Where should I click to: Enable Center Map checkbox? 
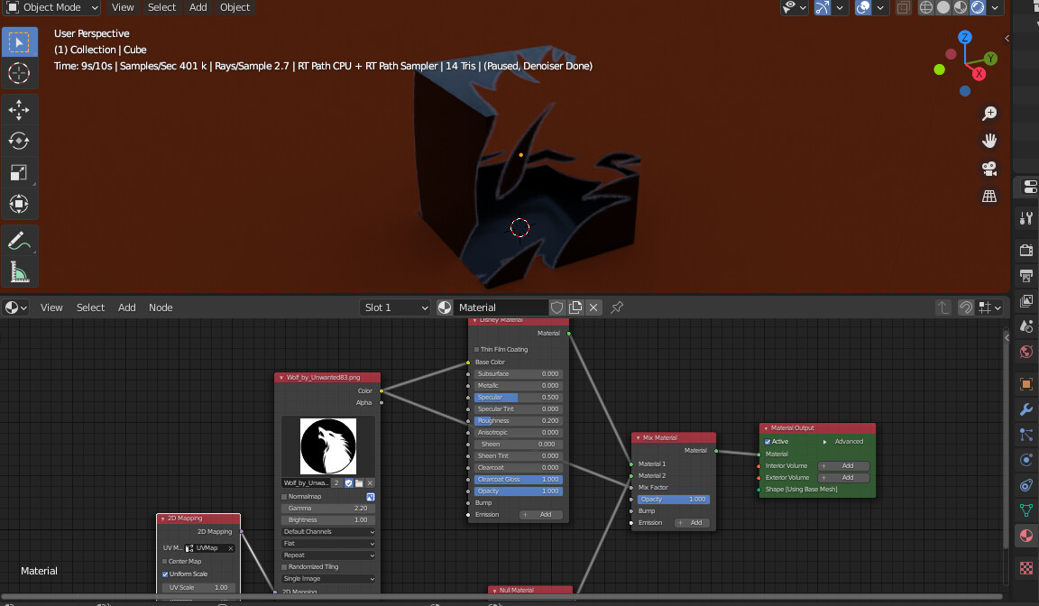(165, 562)
